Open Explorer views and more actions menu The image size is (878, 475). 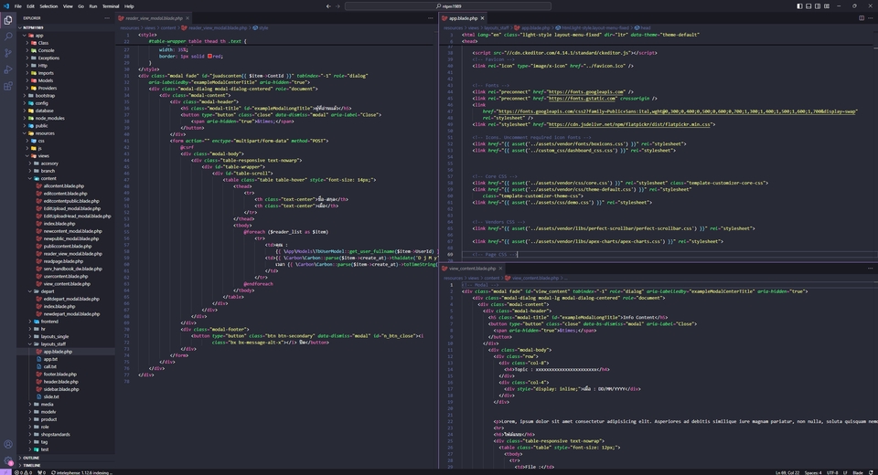(107, 18)
